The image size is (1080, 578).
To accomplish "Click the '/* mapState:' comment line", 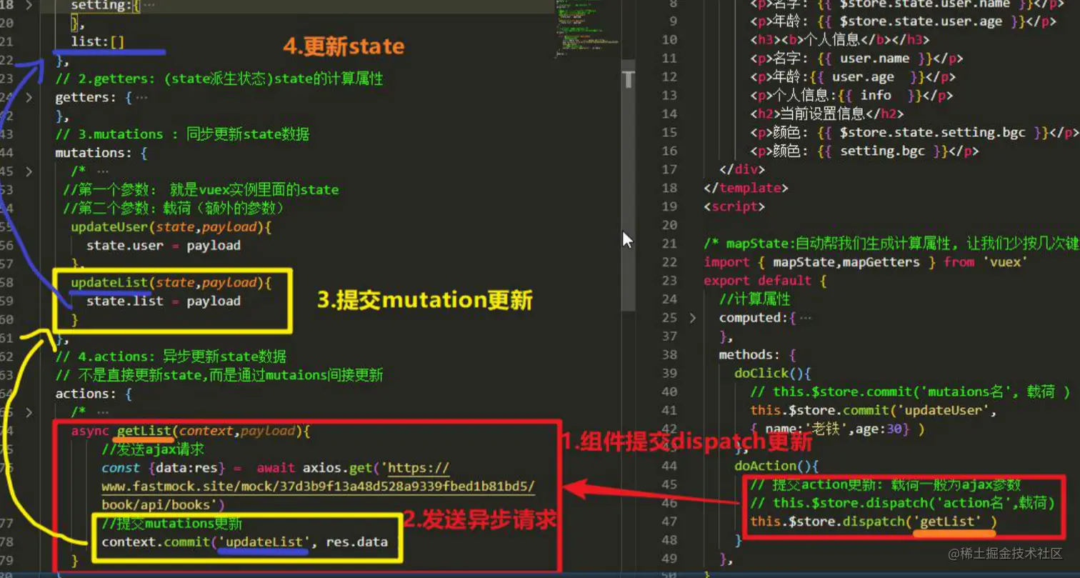I will [891, 244].
